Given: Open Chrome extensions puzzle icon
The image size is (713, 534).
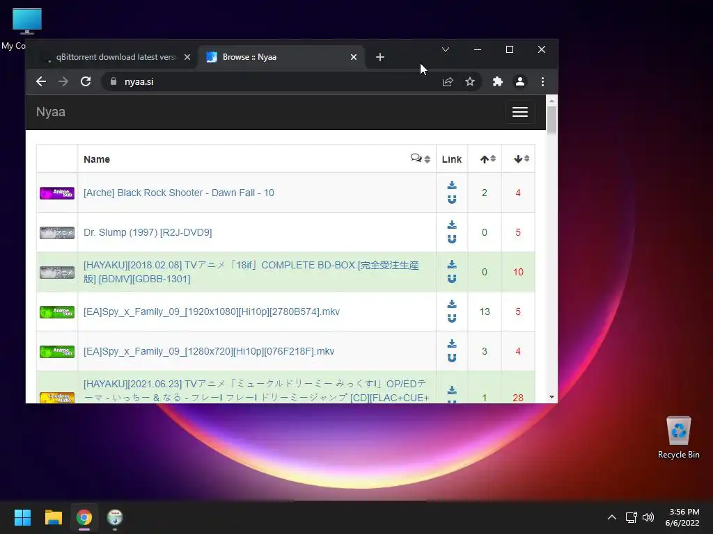Looking at the screenshot, I should click(x=497, y=82).
